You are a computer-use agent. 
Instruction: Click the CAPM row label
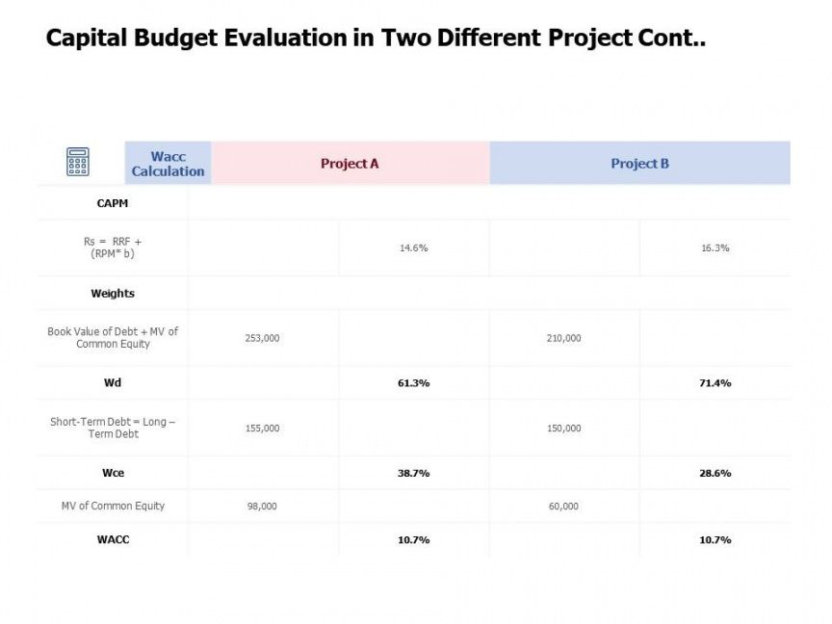click(x=113, y=204)
